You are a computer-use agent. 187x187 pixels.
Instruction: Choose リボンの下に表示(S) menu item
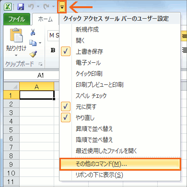(120, 175)
